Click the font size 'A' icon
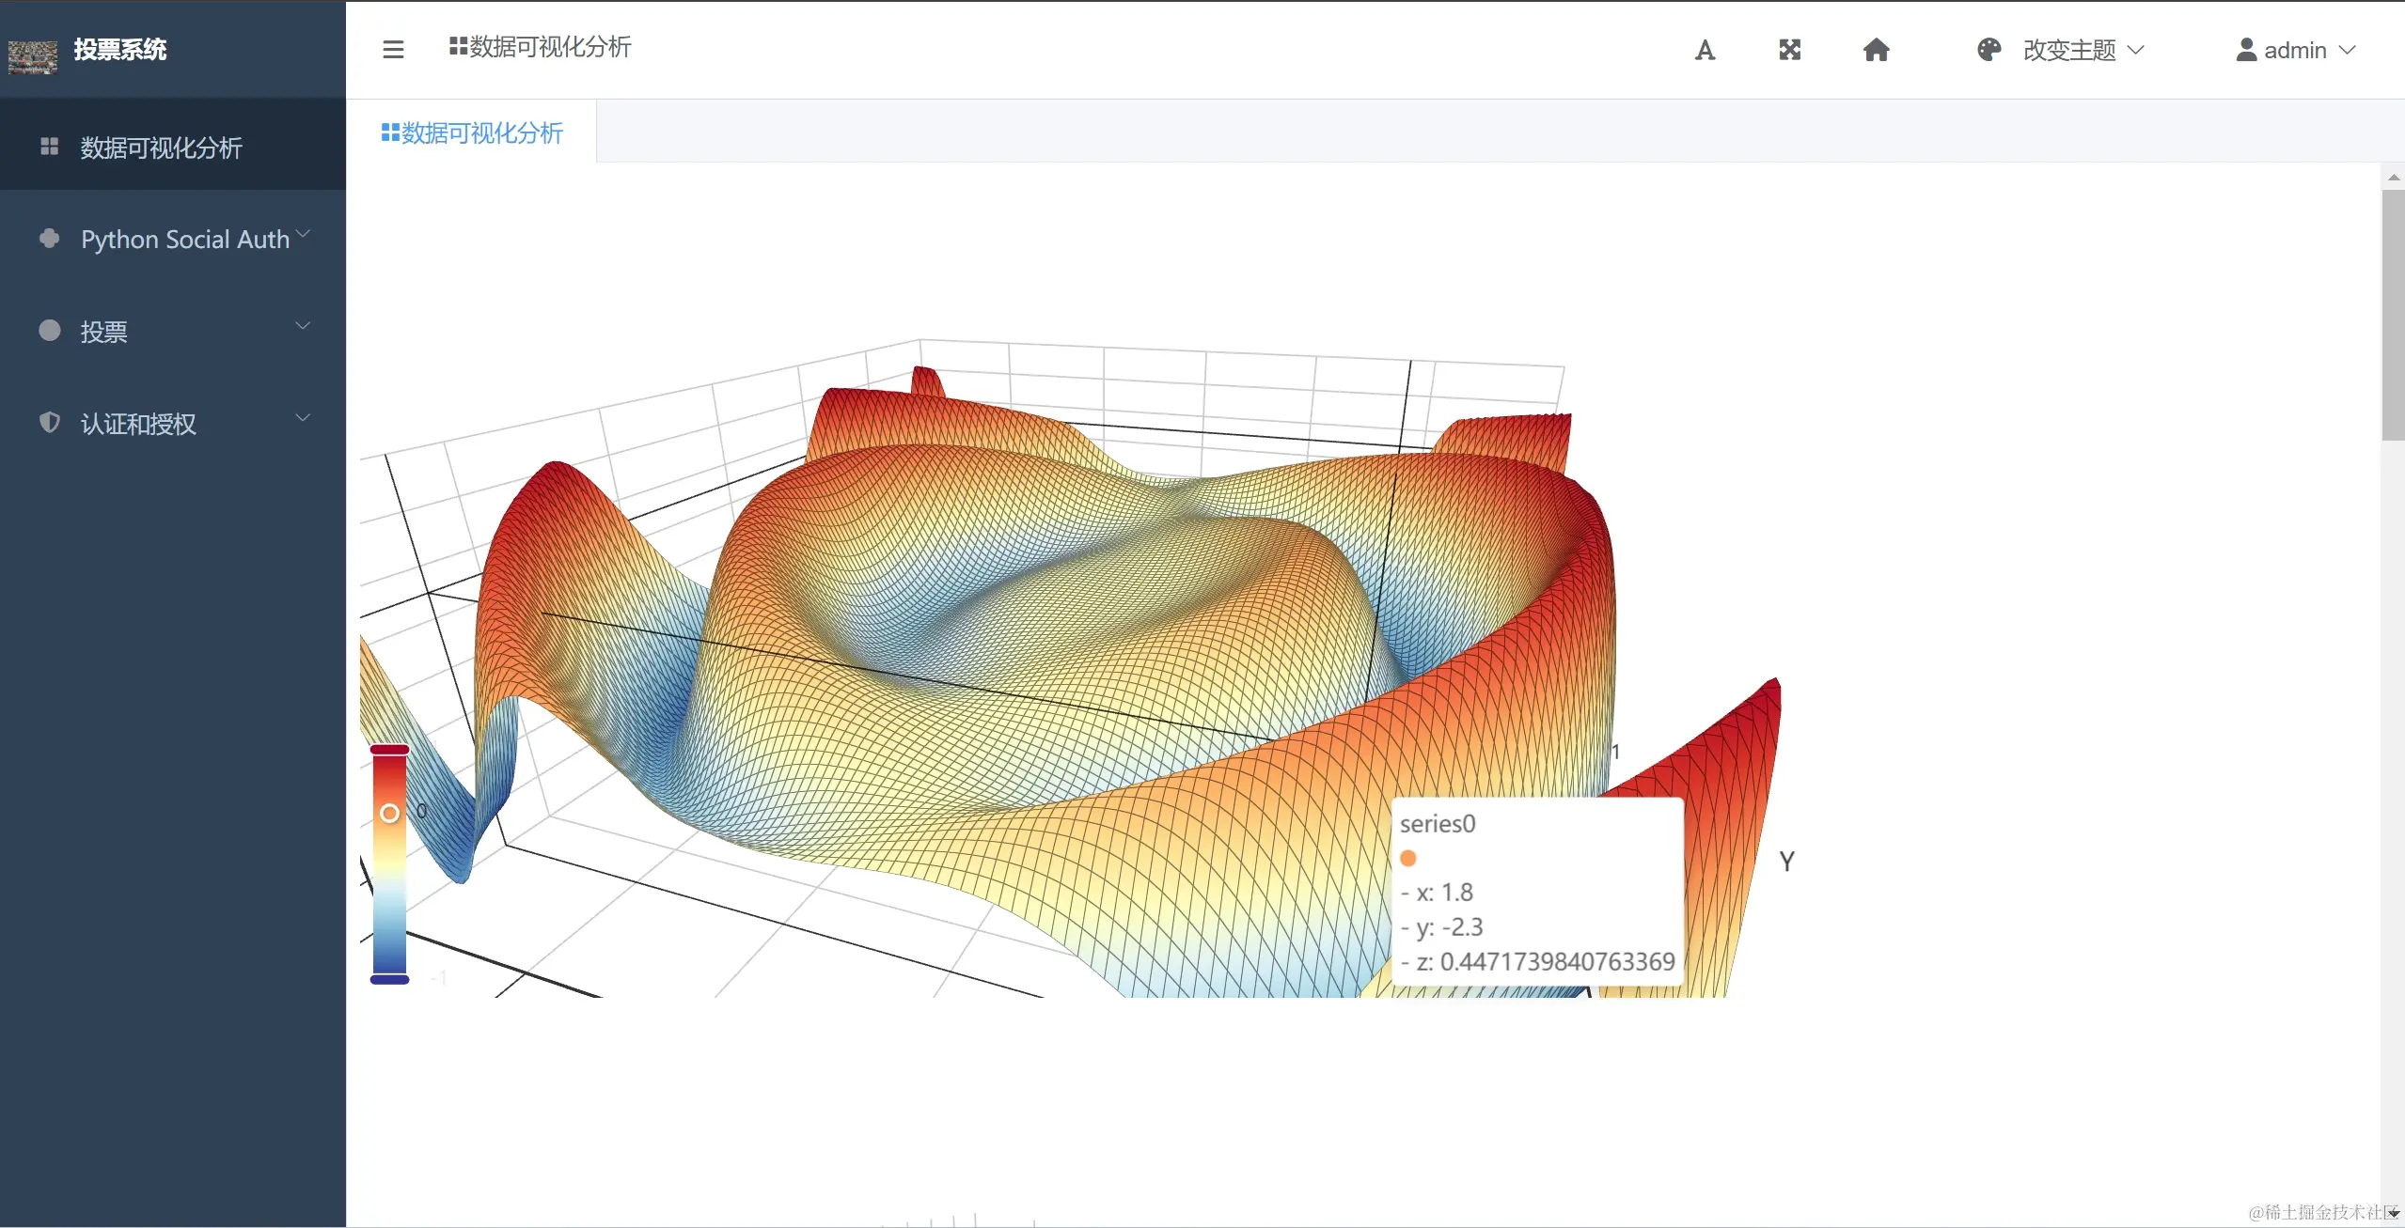 click(x=1705, y=50)
